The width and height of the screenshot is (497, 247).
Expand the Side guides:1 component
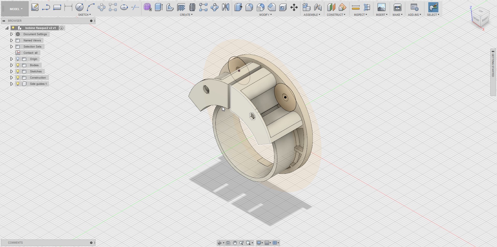coord(11,84)
